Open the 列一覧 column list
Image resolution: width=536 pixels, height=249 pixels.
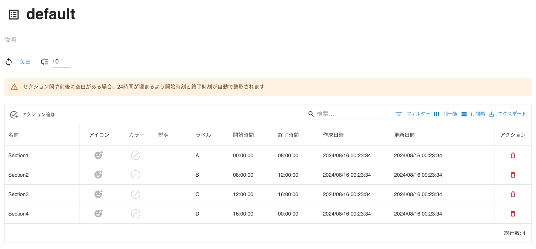[450, 114]
